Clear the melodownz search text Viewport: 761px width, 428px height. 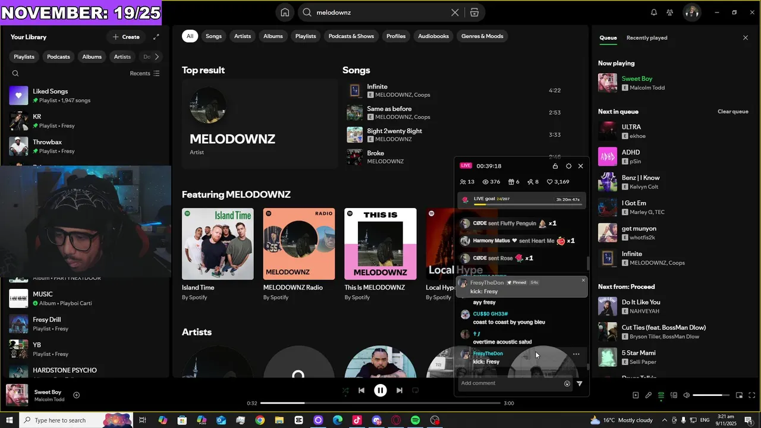(455, 12)
